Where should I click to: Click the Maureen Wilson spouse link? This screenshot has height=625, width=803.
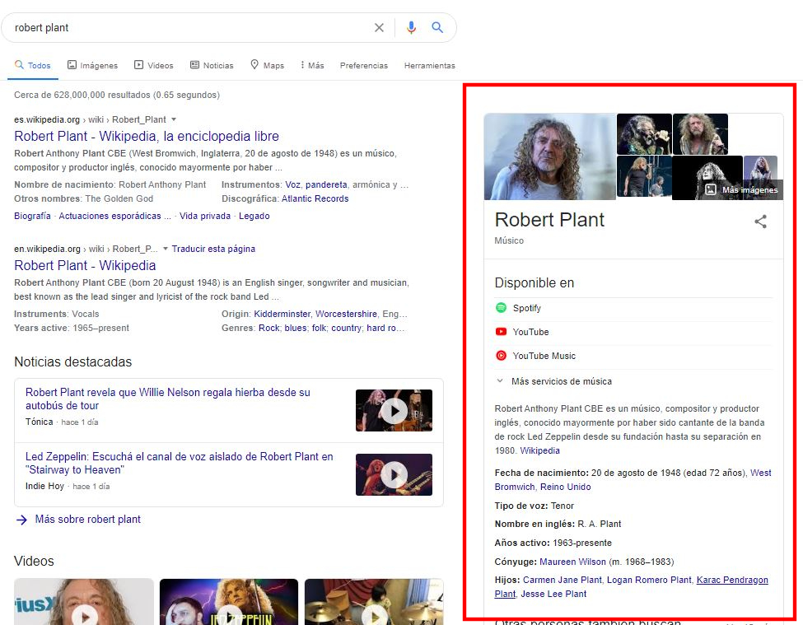572,562
